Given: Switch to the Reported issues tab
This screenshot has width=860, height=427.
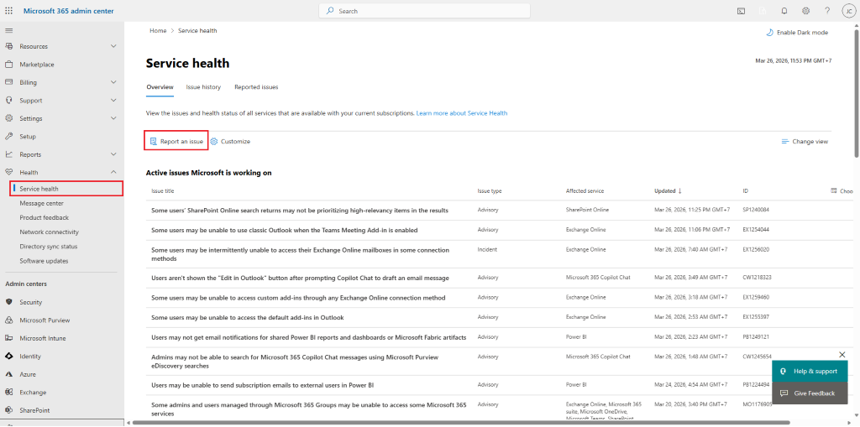Looking at the screenshot, I should tap(256, 87).
